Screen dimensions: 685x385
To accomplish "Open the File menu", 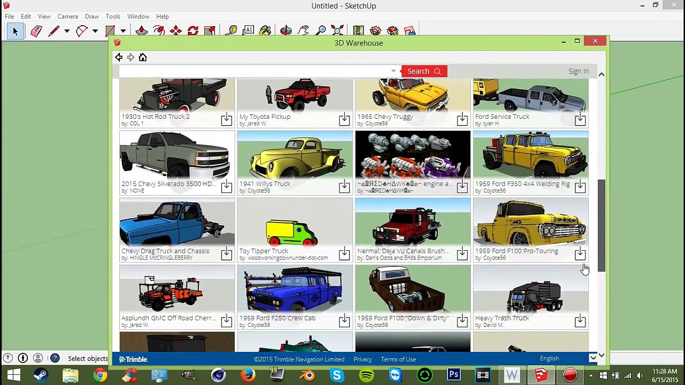I will coord(10,17).
